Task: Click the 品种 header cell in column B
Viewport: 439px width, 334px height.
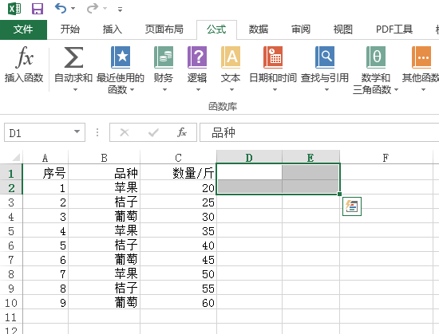Action: [104, 173]
